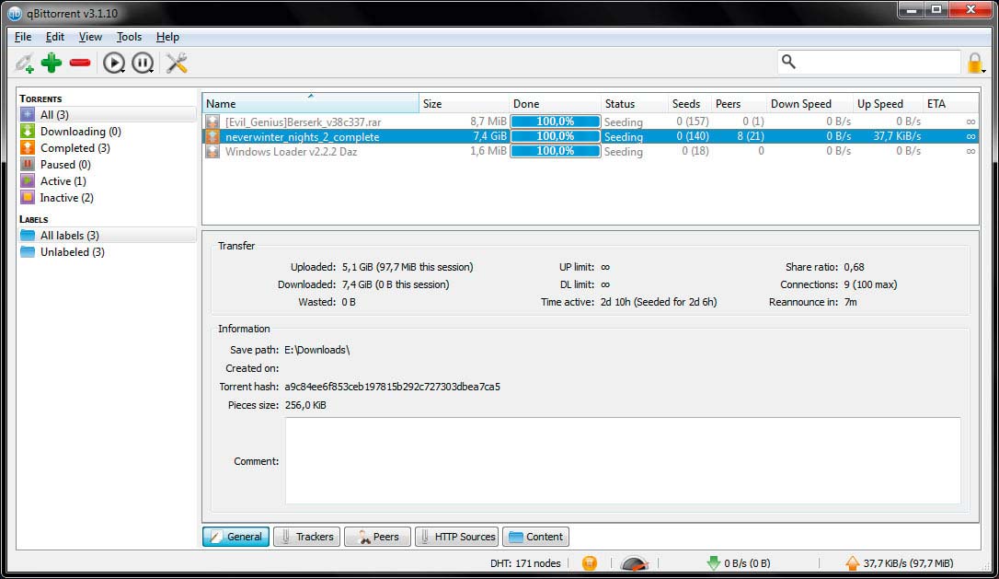
Task: Open the File menu
Action: click(x=23, y=37)
